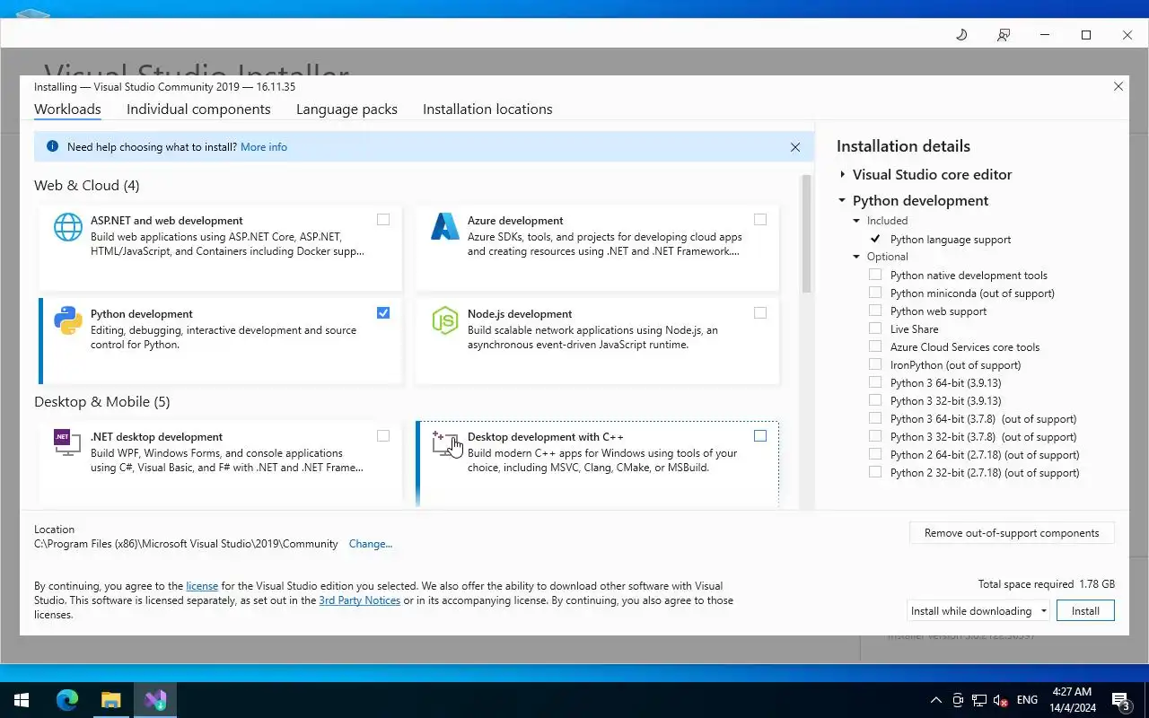Open Install while downloading dropdown
The image size is (1149, 718).
[978, 610]
